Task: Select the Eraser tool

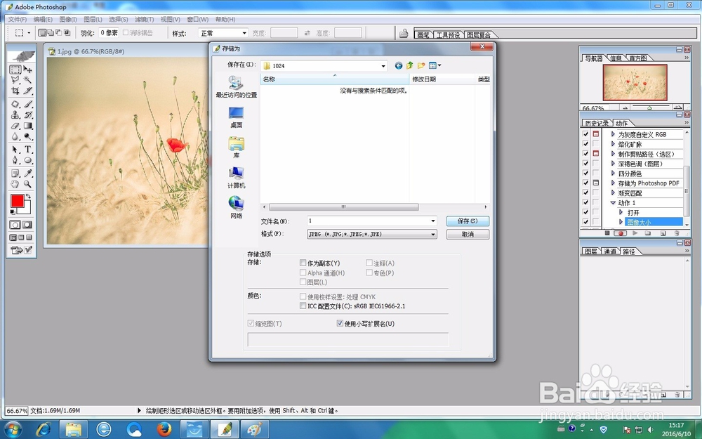Action: click(x=15, y=126)
